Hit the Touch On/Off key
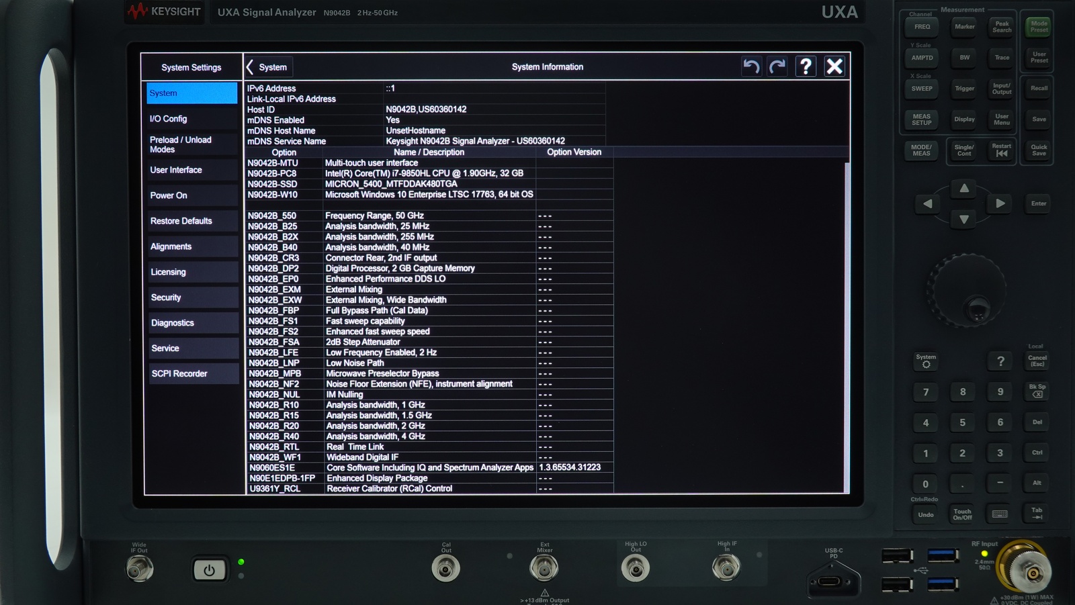Image resolution: width=1075 pixels, height=605 pixels. tap(962, 514)
